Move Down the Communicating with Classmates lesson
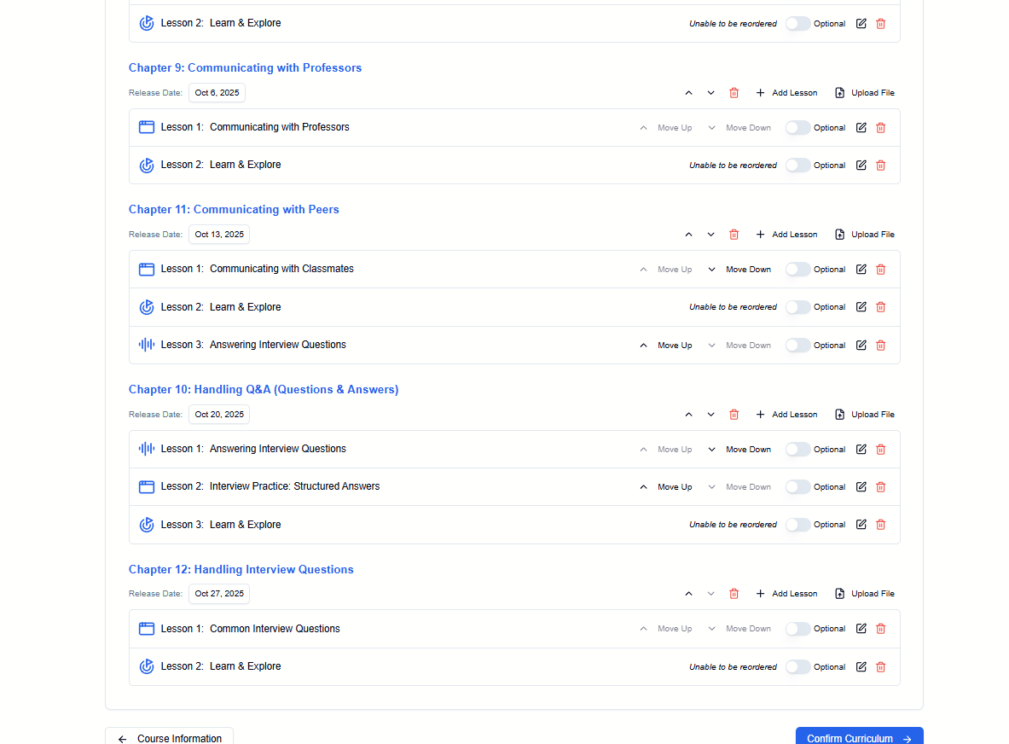 coord(739,270)
